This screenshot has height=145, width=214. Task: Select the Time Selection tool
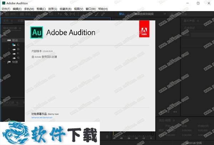[78, 14]
